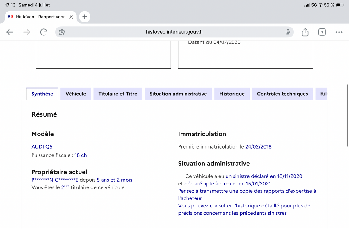Select the Synthèse tab

[x=42, y=94]
